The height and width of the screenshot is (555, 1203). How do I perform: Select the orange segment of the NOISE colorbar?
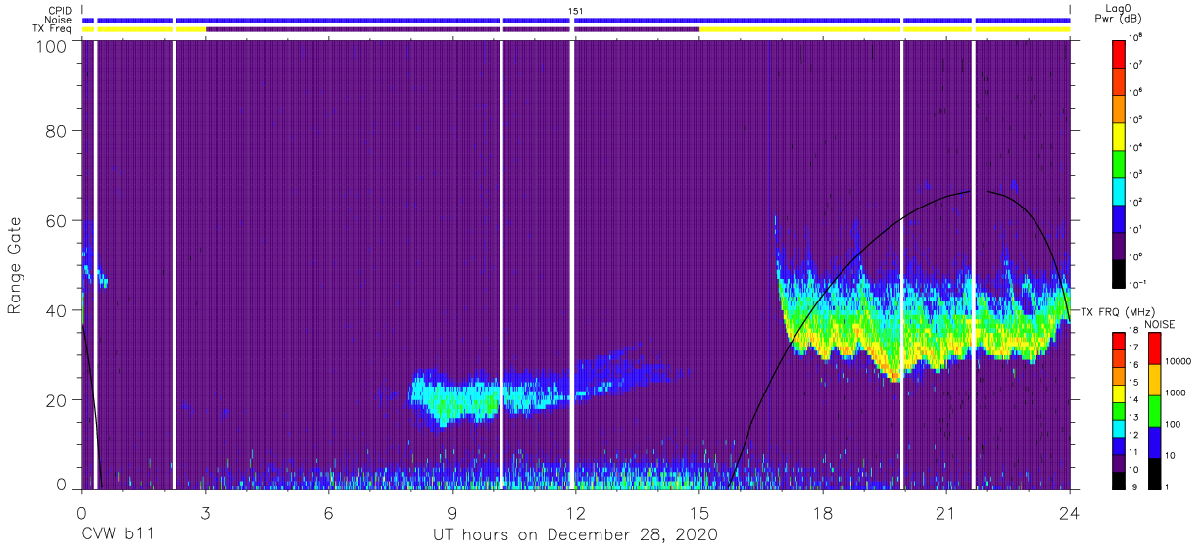[x=1155, y=380]
